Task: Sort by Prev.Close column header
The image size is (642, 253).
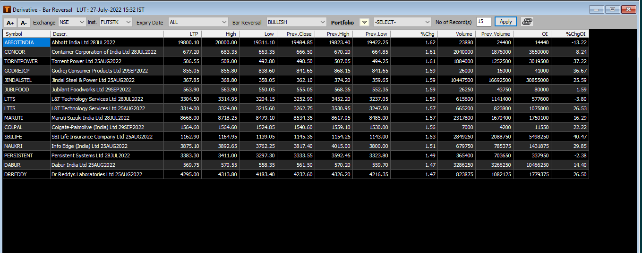Action: [296, 34]
